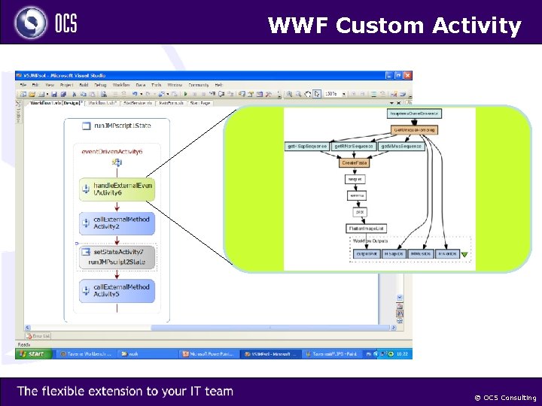Viewport: 542px width, 406px height.
Task: Click the Save All icon
Action: point(63,94)
